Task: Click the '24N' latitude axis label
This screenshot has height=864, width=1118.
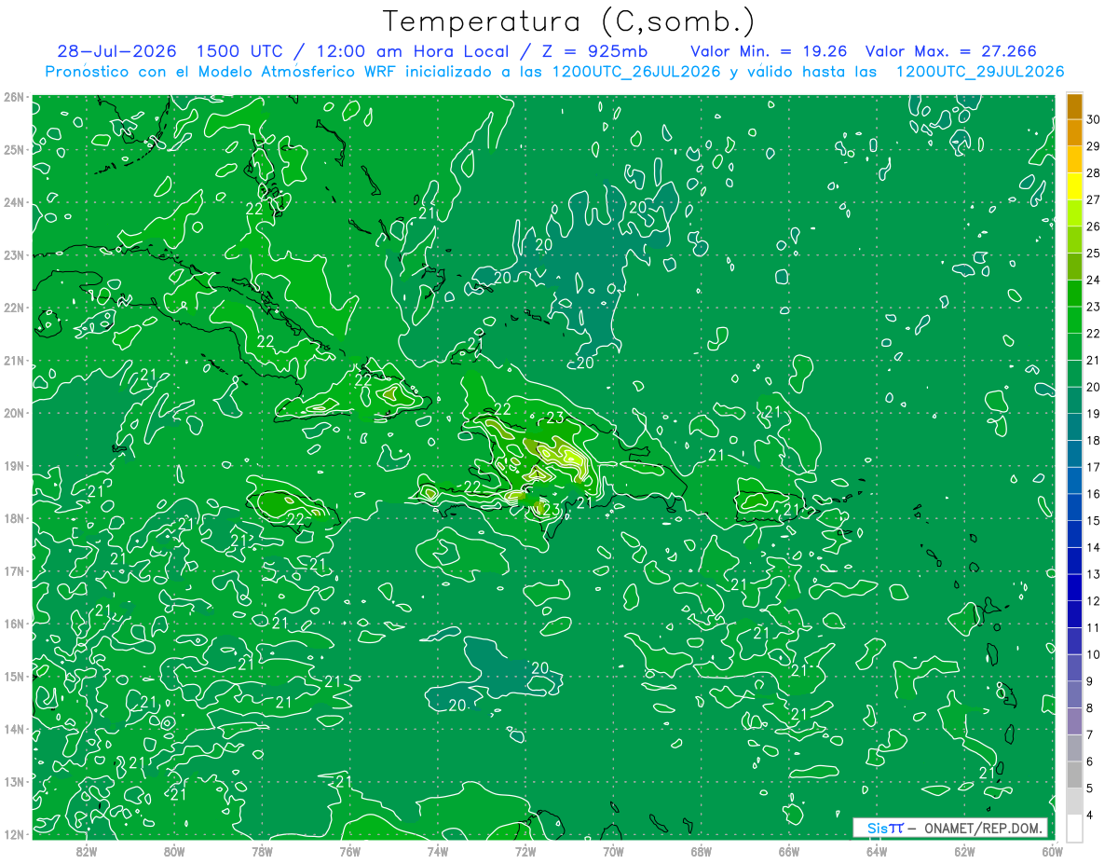Action: (13, 202)
